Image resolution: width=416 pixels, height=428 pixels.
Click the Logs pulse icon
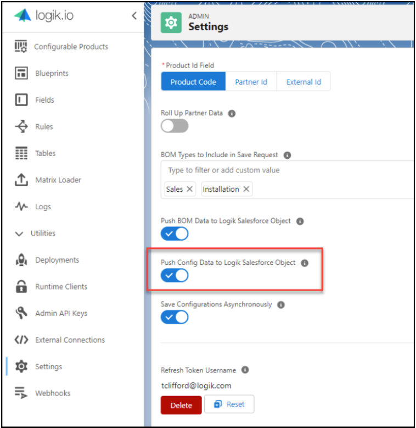(21, 206)
